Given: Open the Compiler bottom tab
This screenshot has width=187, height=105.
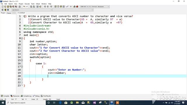Looking at the screenshot, I should [x=5, y=96].
